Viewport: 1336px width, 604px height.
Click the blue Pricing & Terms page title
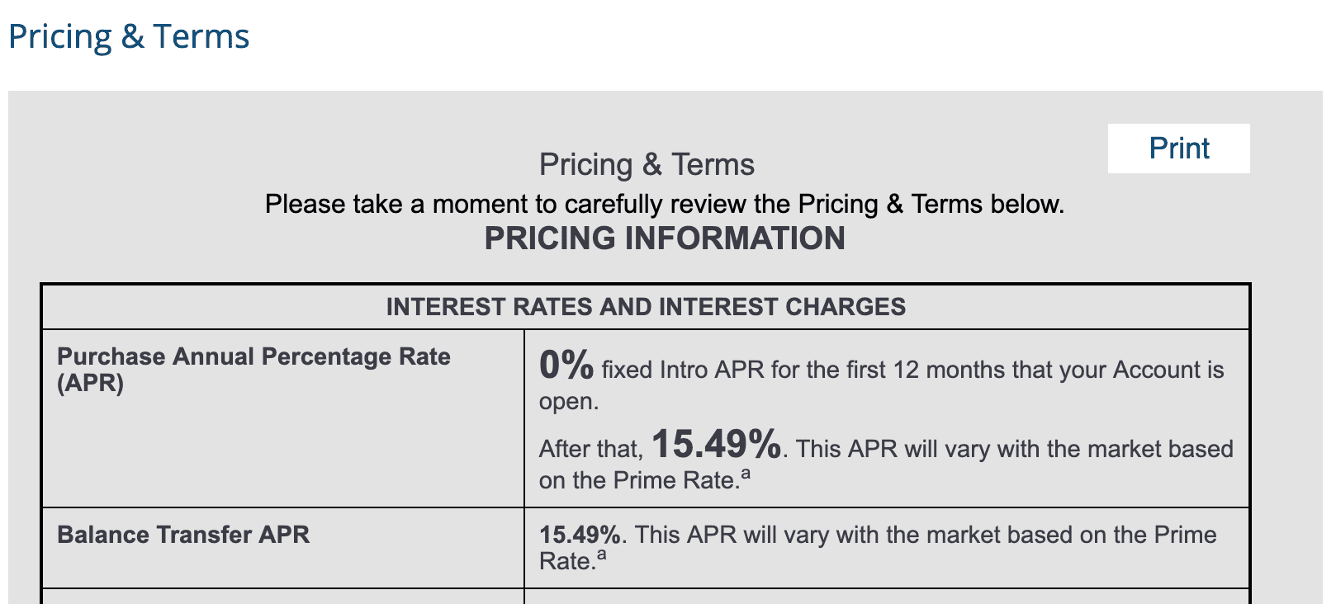click(x=129, y=37)
